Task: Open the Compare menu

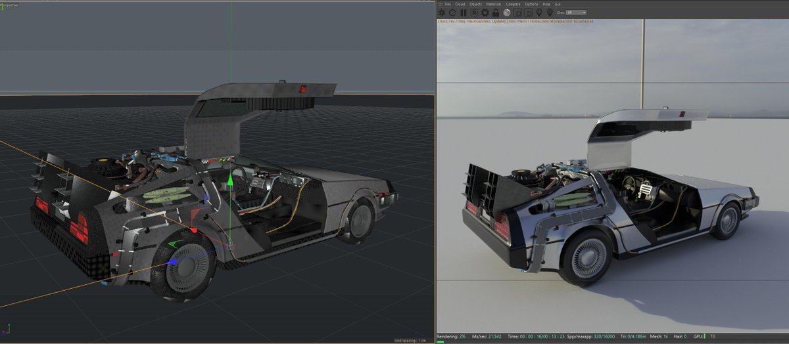Action: (x=514, y=4)
